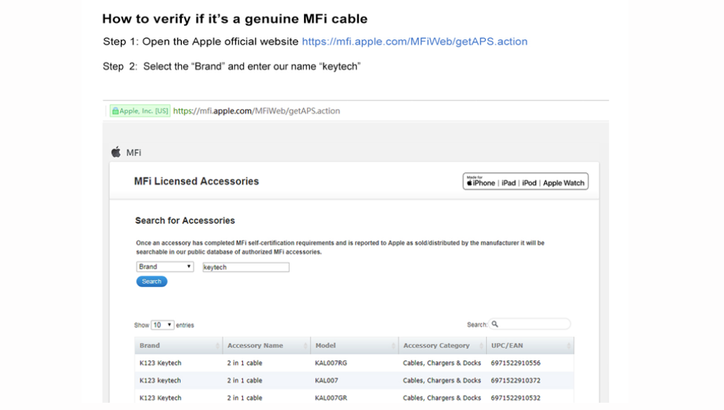The width and height of the screenshot is (724, 410).
Task: Sort by Model column arrows
Action: pos(393,345)
